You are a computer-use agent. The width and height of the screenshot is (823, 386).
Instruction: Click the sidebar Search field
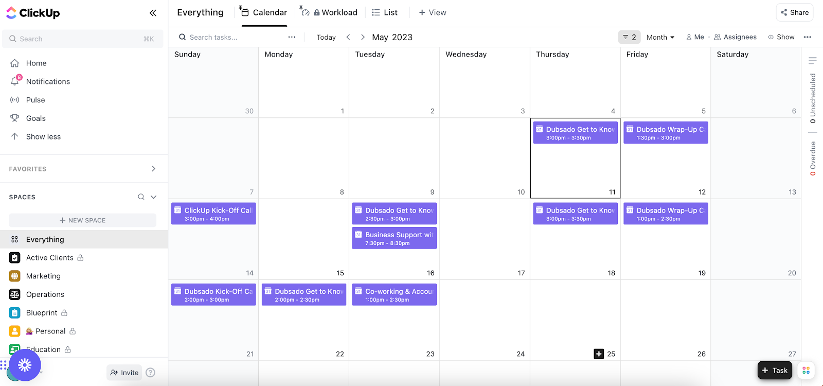tap(82, 39)
